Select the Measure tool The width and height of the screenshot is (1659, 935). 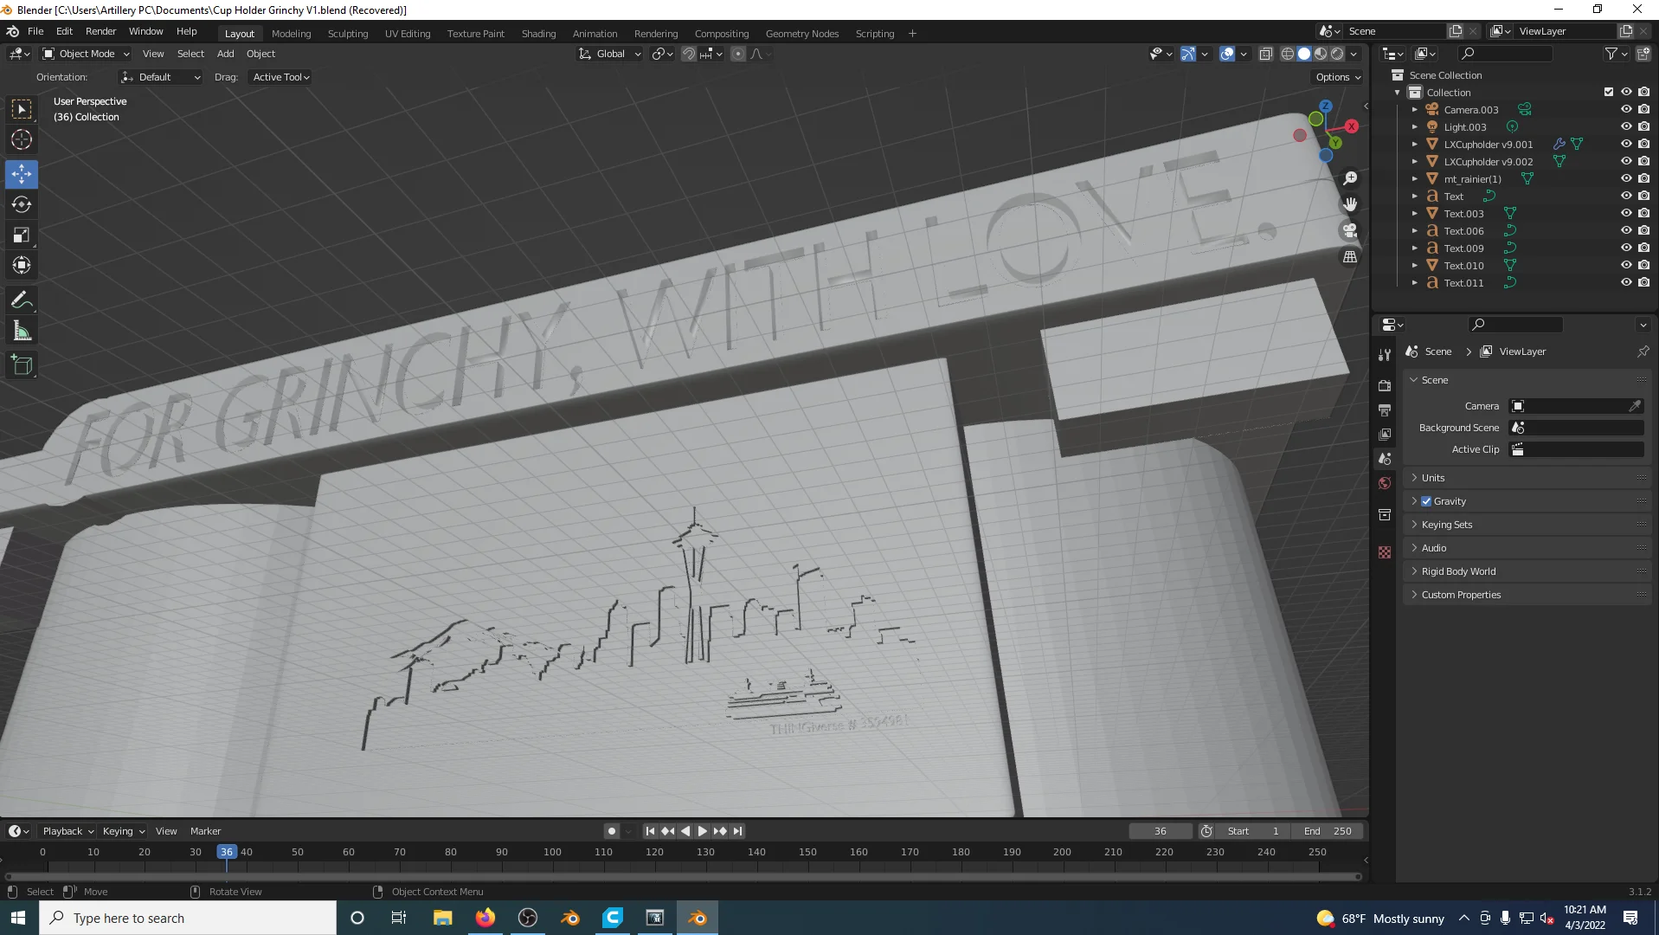22,331
